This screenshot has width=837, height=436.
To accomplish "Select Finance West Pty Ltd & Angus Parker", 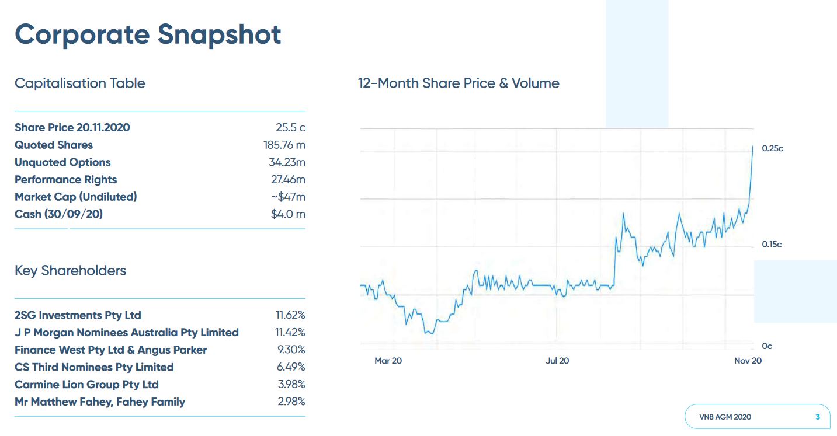I will [x=110, y=350].
